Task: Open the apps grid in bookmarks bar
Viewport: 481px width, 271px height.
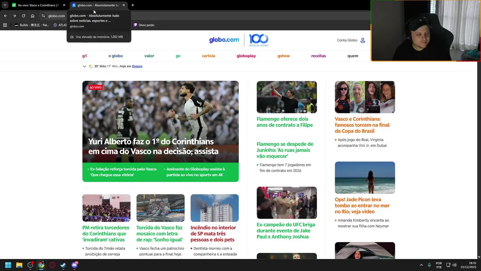Action: pos(5,25)
